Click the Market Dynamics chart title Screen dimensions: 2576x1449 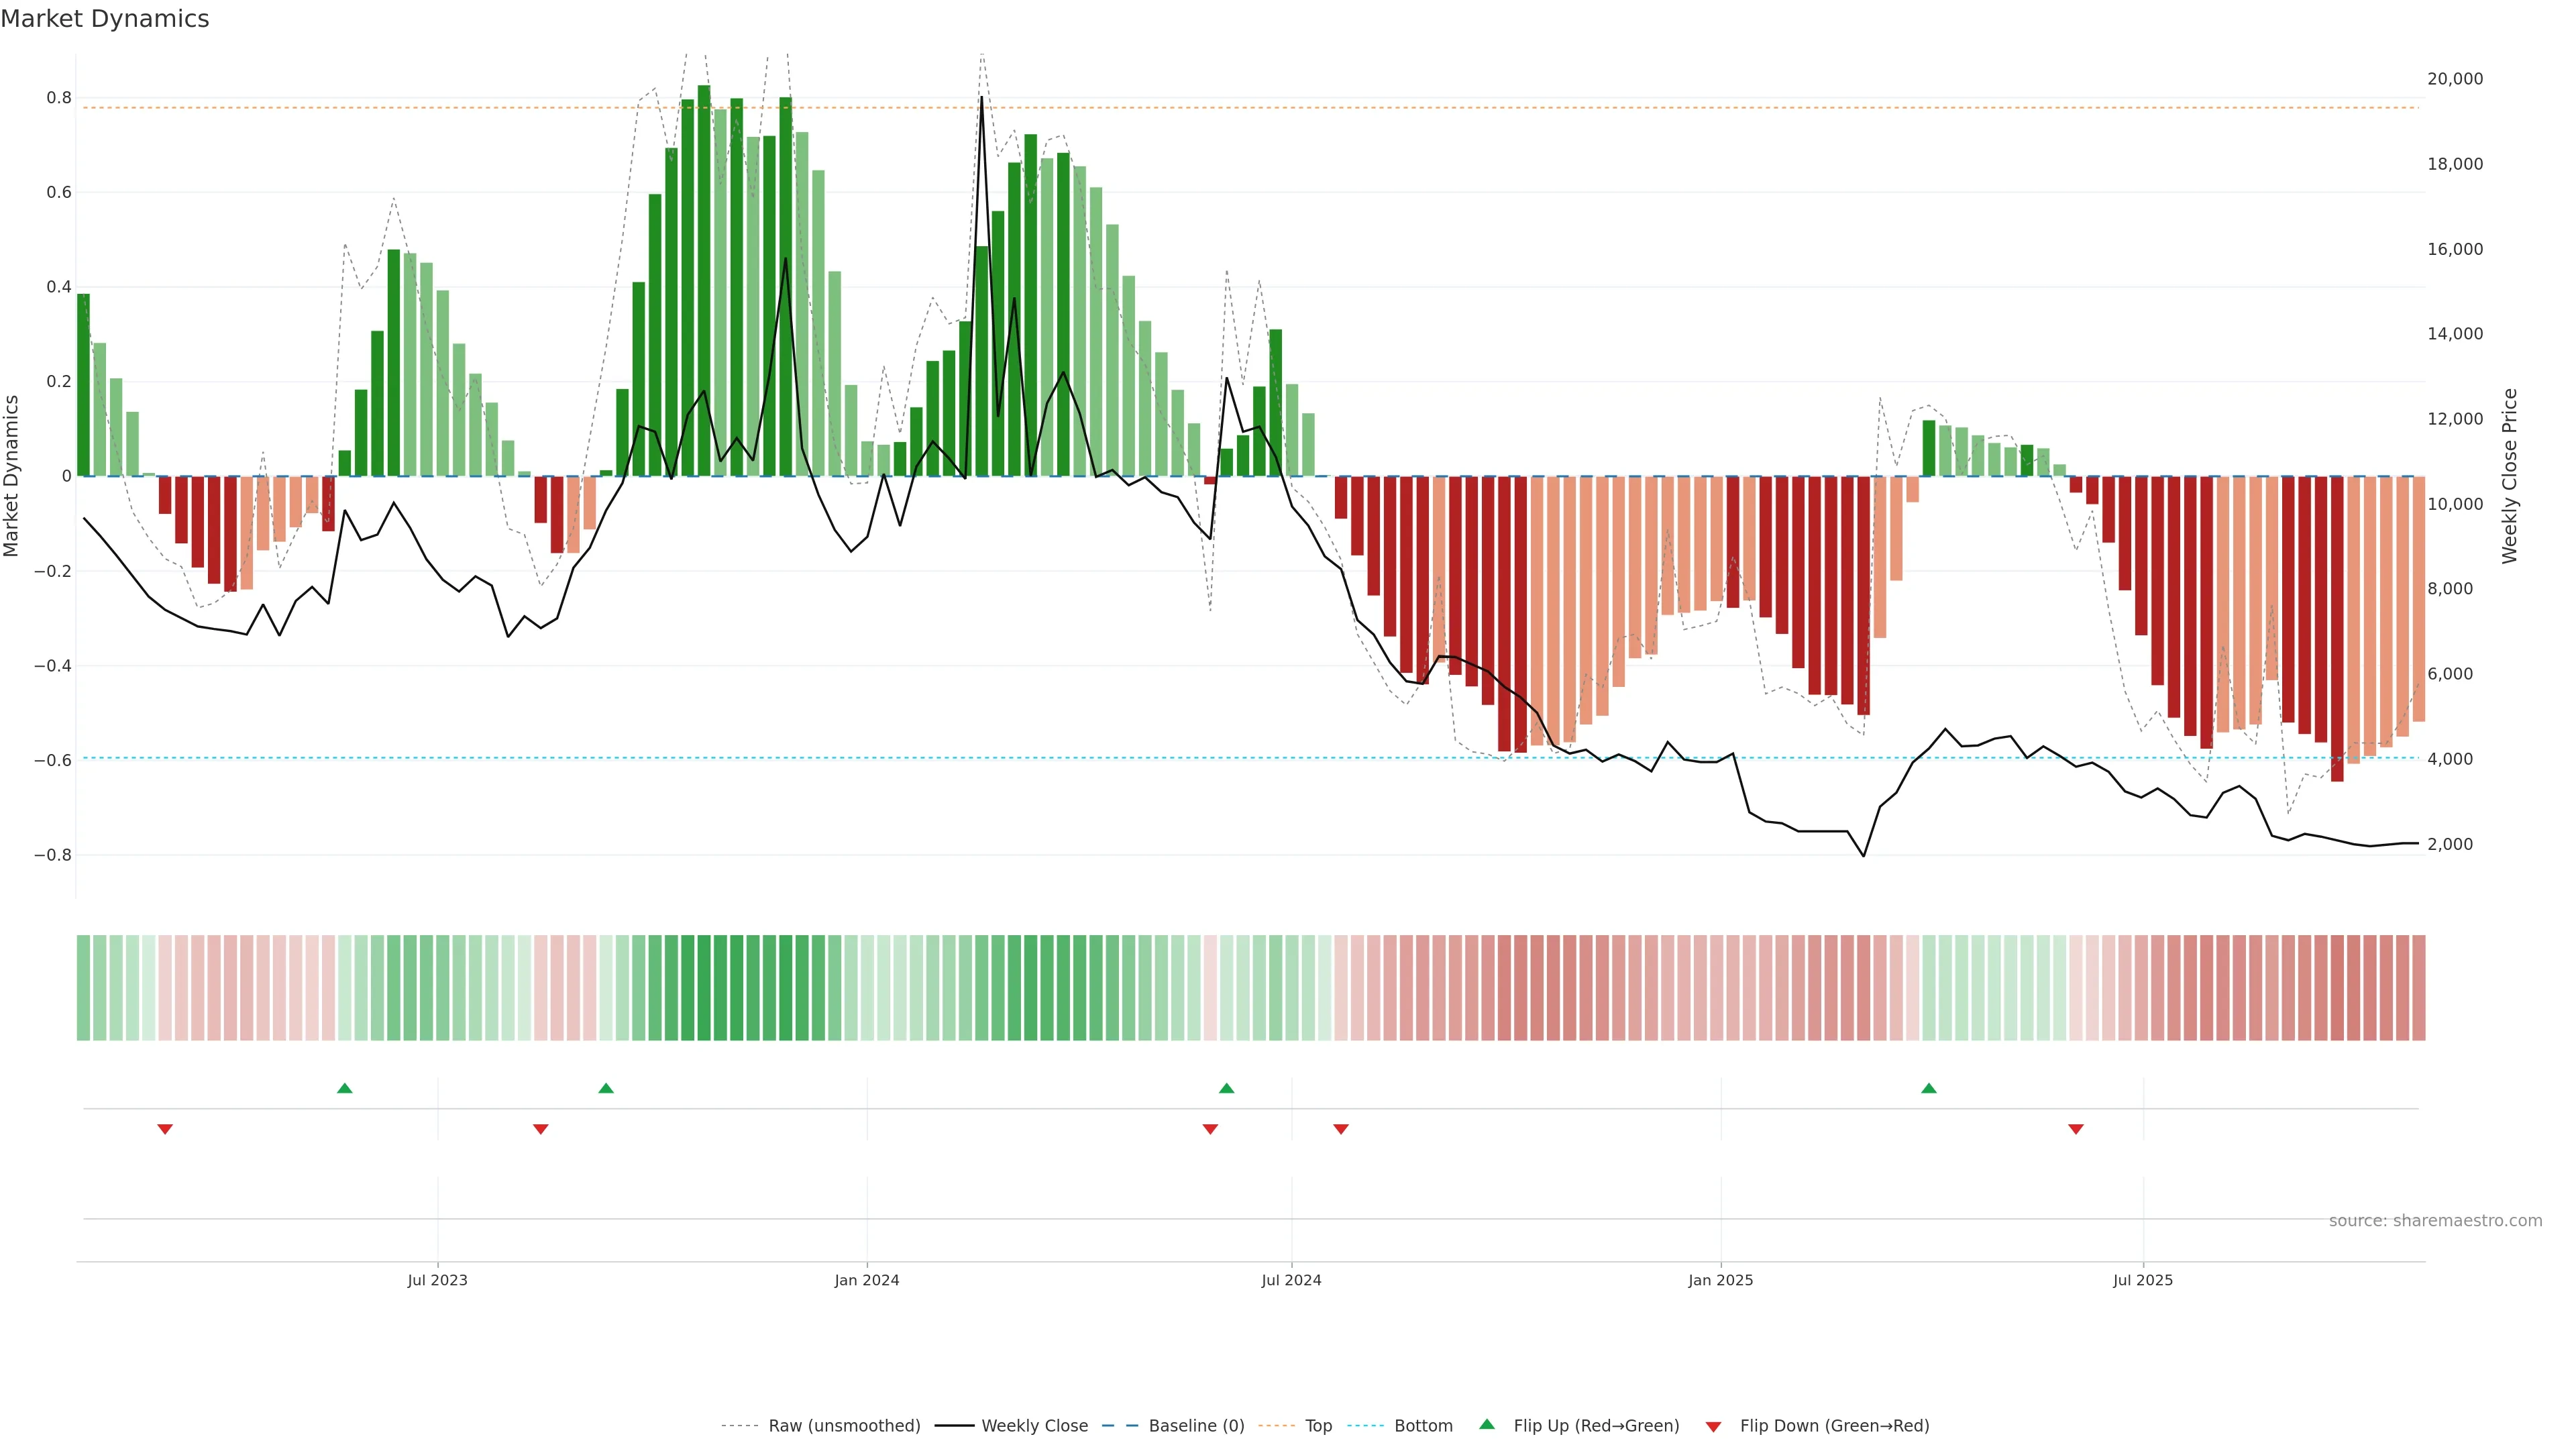pos(105,19)
